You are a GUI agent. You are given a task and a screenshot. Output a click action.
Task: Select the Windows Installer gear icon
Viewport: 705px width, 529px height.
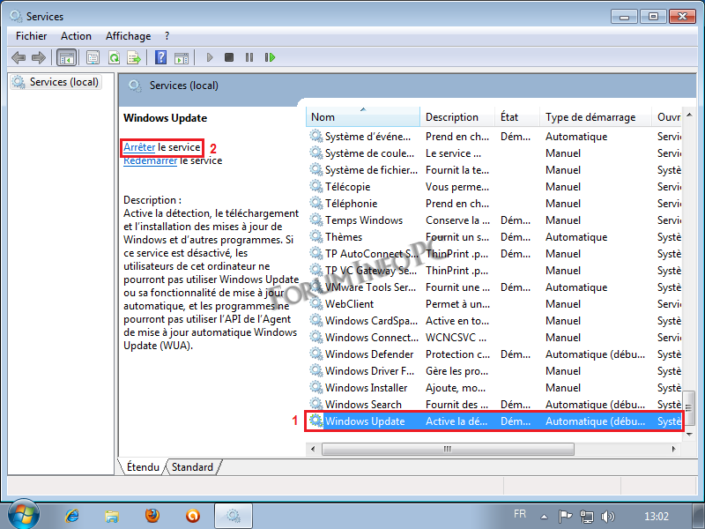pos(316,388)
